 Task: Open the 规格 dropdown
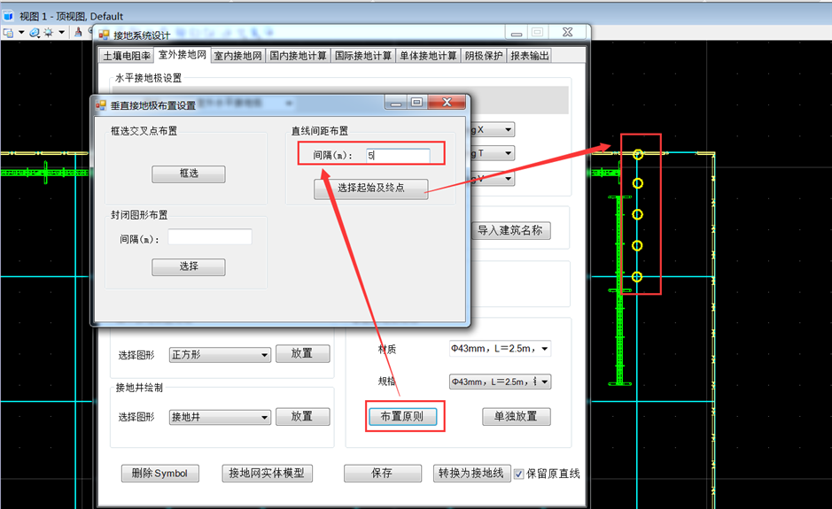(x=500, y=382)
